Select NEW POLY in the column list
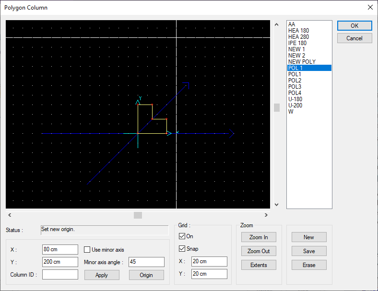Image resolution: width=378 pixels, height=291 pixels. pos(302,62)
